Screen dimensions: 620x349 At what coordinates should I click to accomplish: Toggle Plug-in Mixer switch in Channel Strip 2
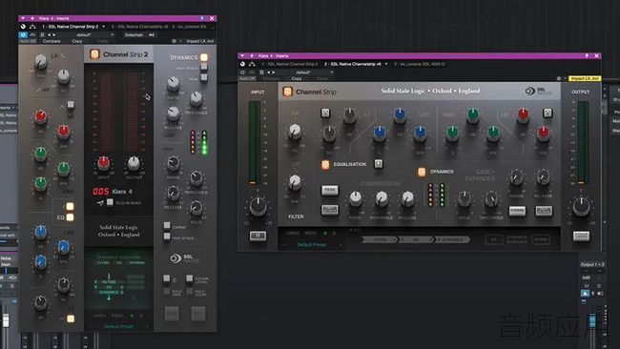pyautogui.click(x=110, y=202)
